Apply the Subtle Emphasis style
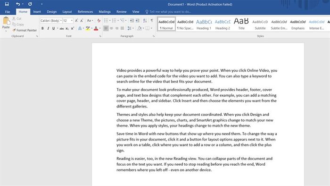Screen dimensions: 330x186 click(279, 24)
